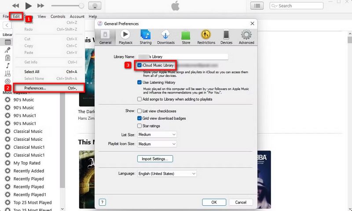Select the General preferences tab
The width and height of the screenshot is (352, 211).
[x=105, y=37]
